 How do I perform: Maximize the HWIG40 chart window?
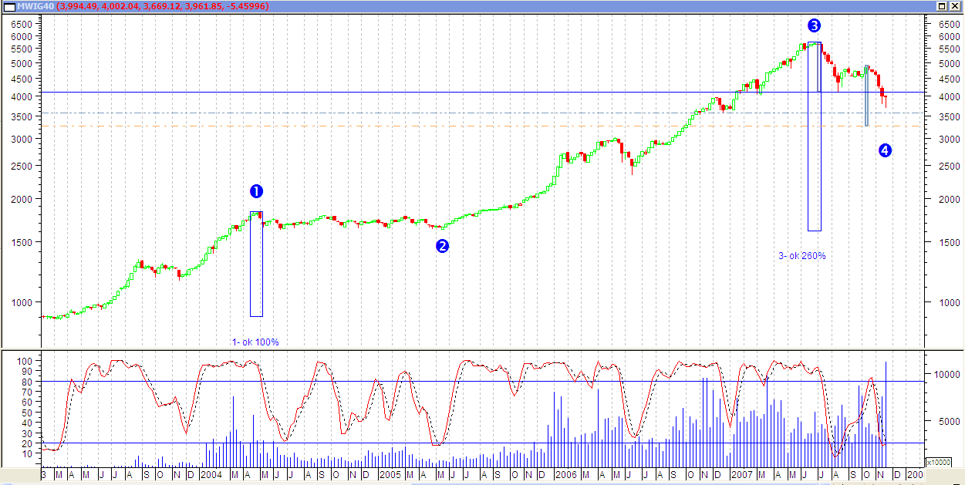(x=941, y=6)
